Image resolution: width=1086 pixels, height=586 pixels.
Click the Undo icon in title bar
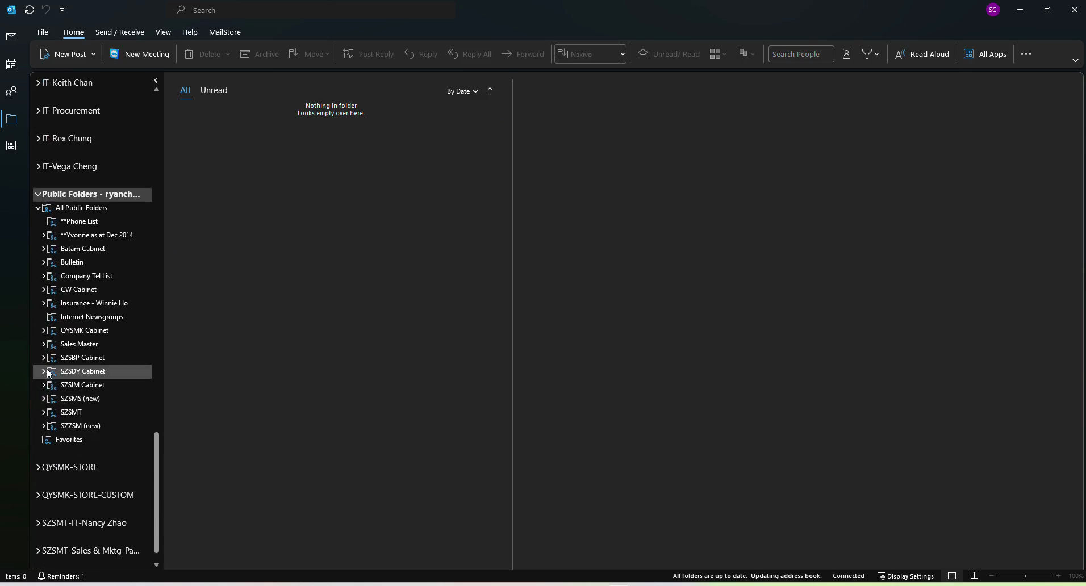[46, 10]
